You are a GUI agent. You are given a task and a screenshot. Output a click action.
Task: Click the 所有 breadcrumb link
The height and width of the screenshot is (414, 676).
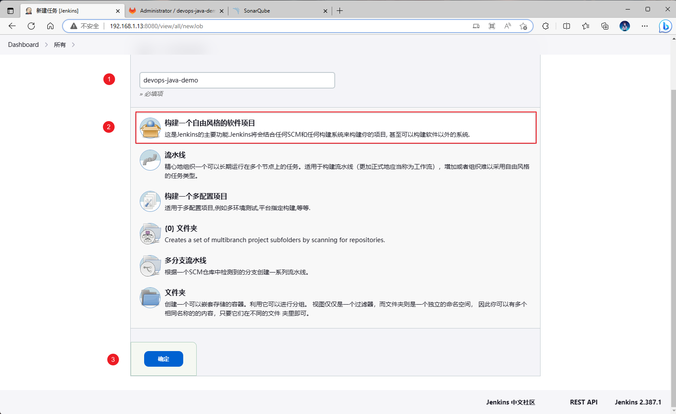pos(60,45)
